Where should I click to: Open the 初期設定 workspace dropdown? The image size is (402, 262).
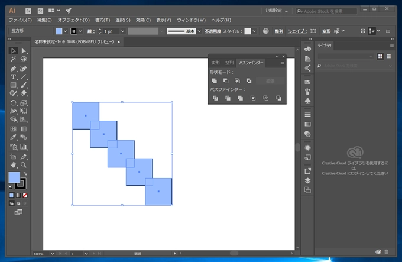(x=277, y=11)
